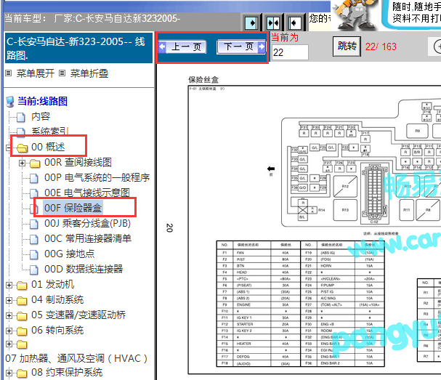Click 菜单展开 to expand all menus

coord(35,73)
